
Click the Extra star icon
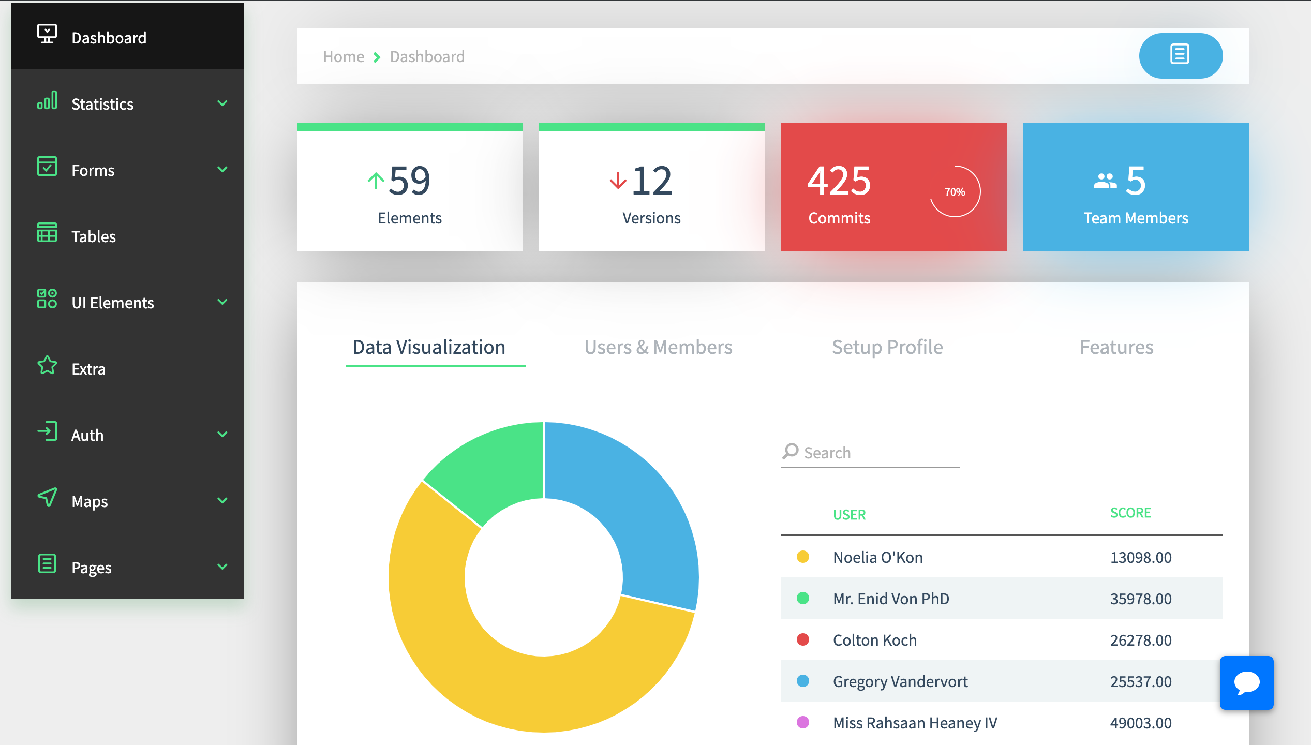coord(47,366)
